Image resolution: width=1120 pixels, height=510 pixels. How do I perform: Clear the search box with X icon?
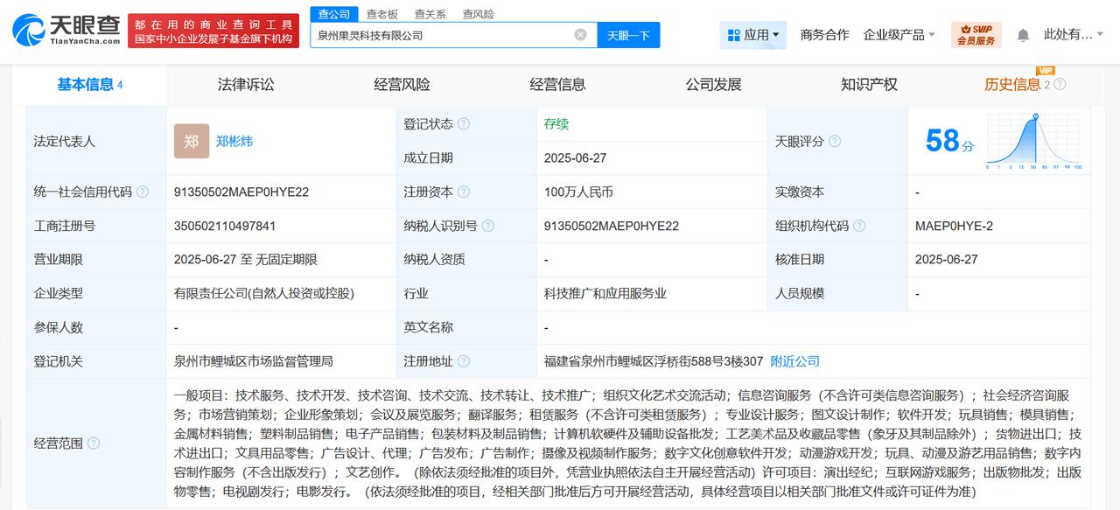(580, 35)
